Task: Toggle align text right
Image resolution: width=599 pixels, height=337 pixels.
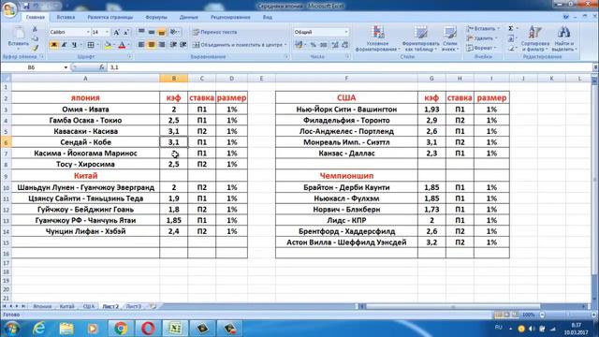Action: point(162,45)
